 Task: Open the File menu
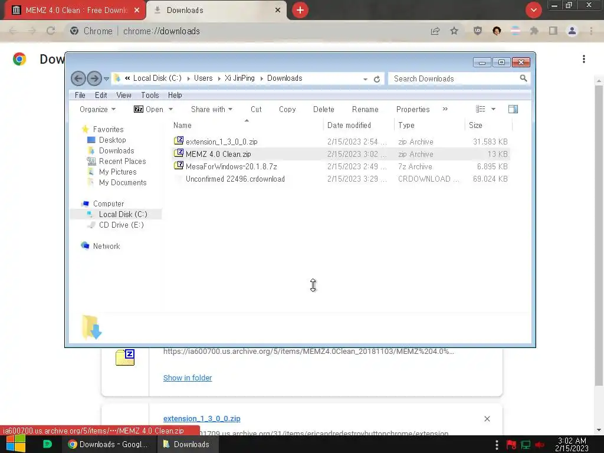[80, 95]
